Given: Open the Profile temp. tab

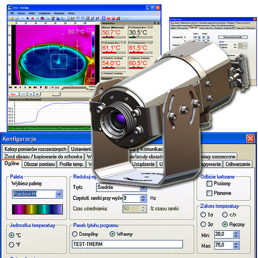Looking at the screenshot, I should point(72,164).
